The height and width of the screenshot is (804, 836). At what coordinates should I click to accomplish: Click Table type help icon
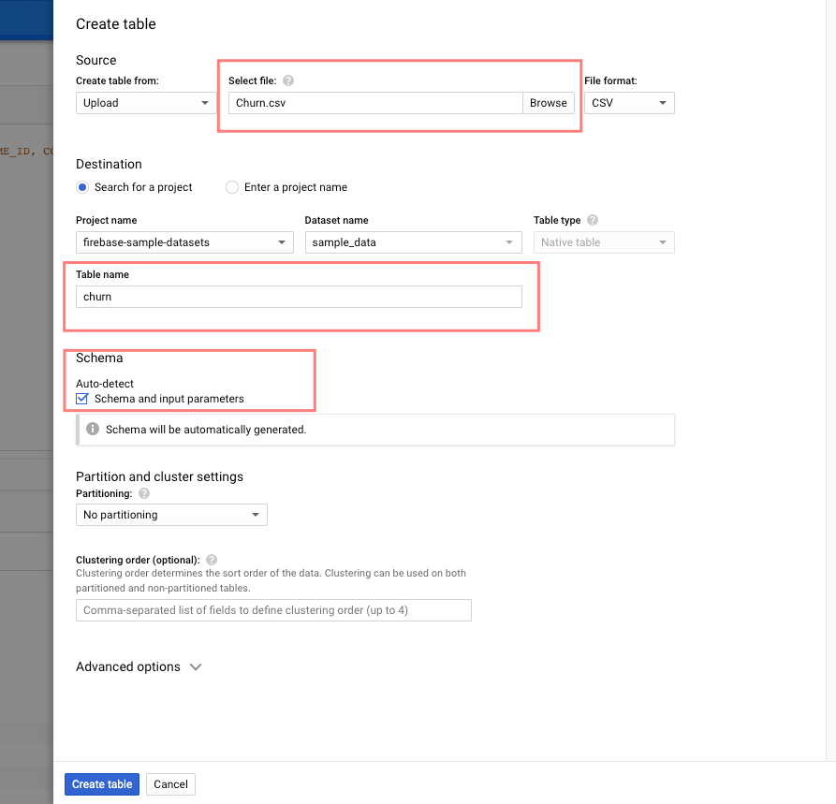pyautogui.click(x=593, y=221)
